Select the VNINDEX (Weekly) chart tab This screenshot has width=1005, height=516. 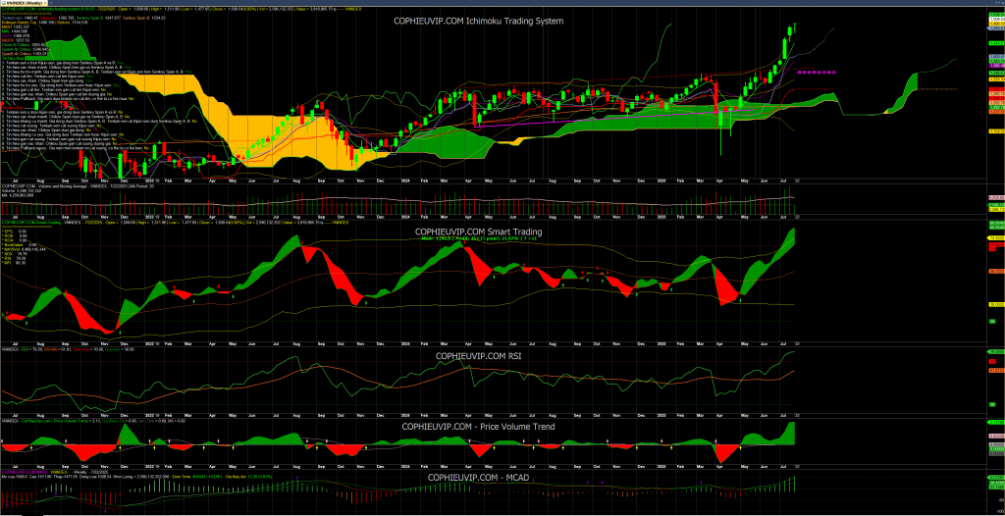tap(23, 3)
